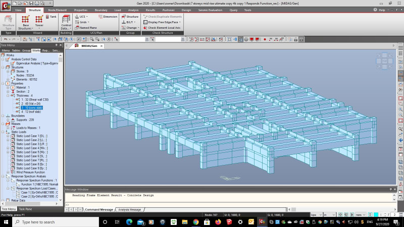
Task: Open the notification center on taskbar
Action: pos(396,222)
